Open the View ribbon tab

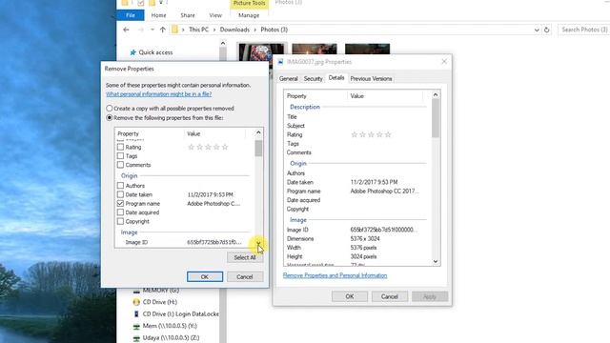tap(215, 15)
